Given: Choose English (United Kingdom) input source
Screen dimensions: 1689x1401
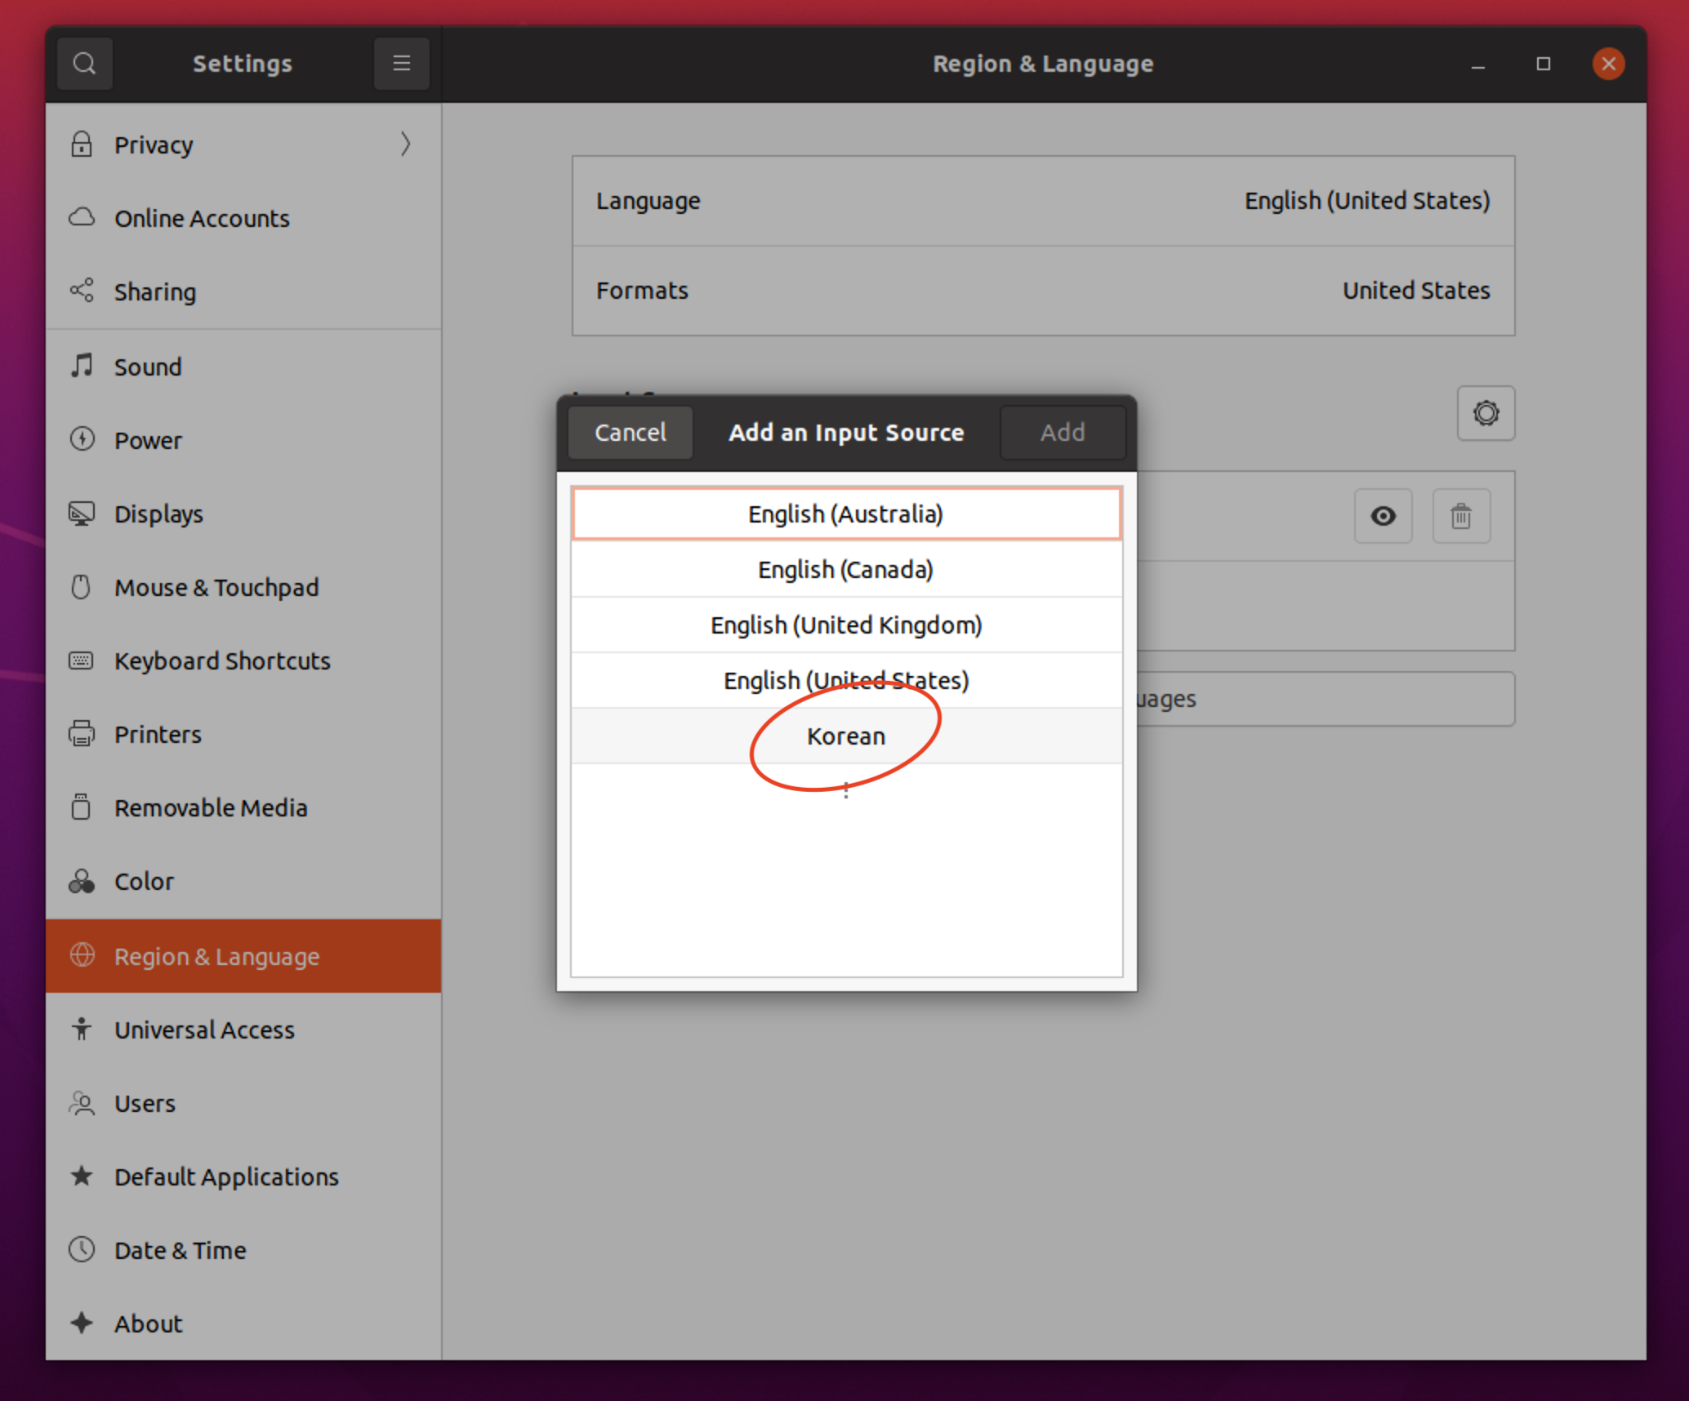Looking at the screenshot, I should (846, 625).
